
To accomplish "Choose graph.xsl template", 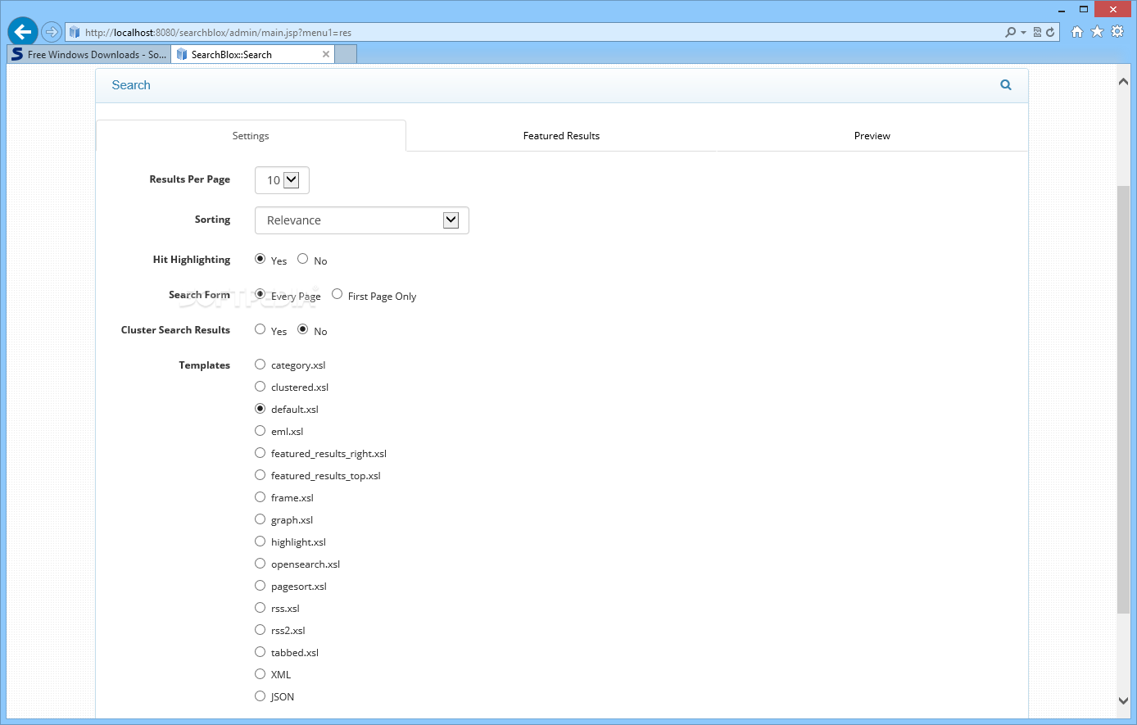I will pos(260,519).
